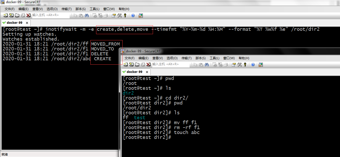
Task: Click the blue Help icon in the foreground window
Action: pos(253,64)
